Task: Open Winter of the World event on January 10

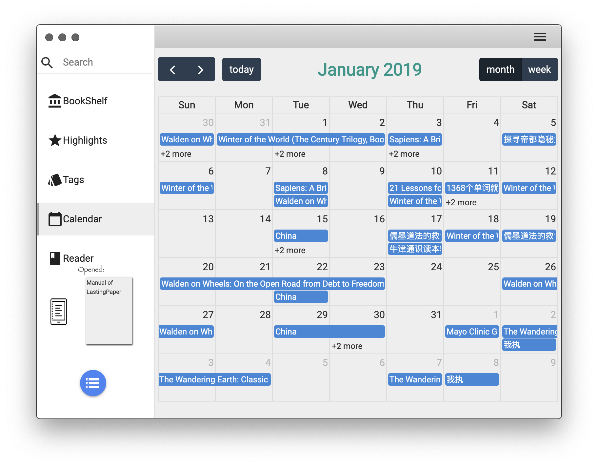Action: click(x=415, y=201)
